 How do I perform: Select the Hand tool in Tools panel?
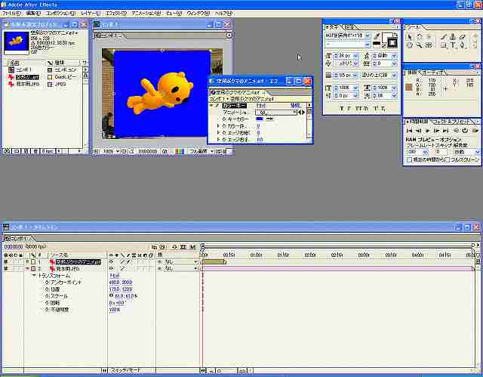pos(409,45)
